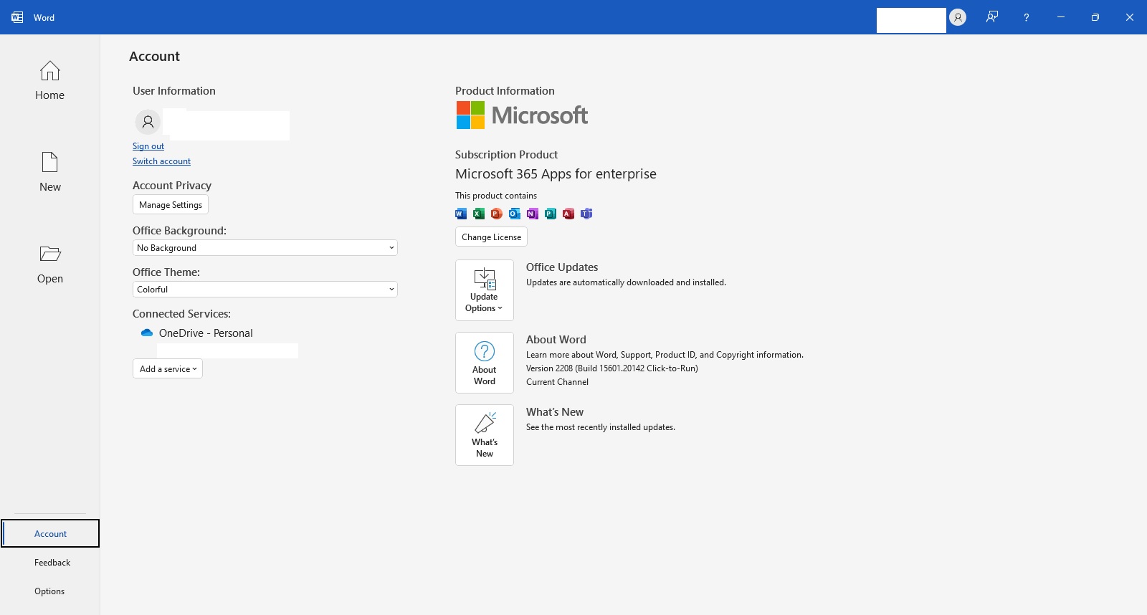The image size is (1147, 615).
Task: Open the Add a service dropdown
Action: click(x=168, y=368)
